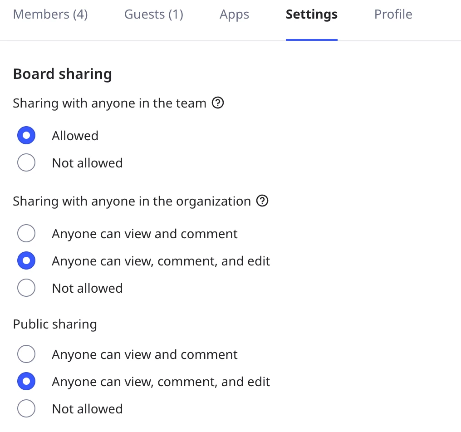Go to the Apps tab
Screen dimensions: 461x432
[234, 15]
